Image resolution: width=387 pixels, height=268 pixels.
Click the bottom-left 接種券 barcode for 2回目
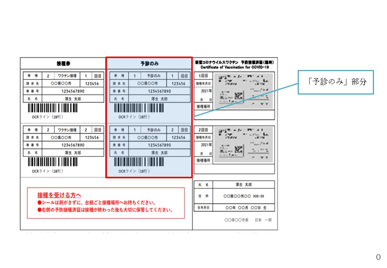coord(53,162)
